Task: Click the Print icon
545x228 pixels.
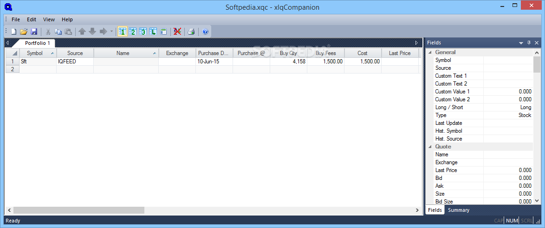Action: coord(191,31)
